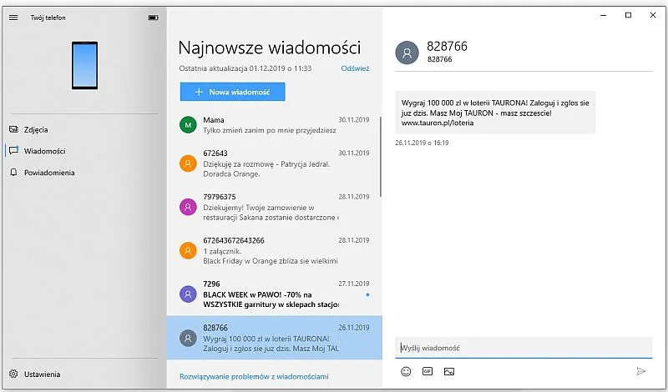Open the unread message from 7296
668x392 pixels.
267,294
